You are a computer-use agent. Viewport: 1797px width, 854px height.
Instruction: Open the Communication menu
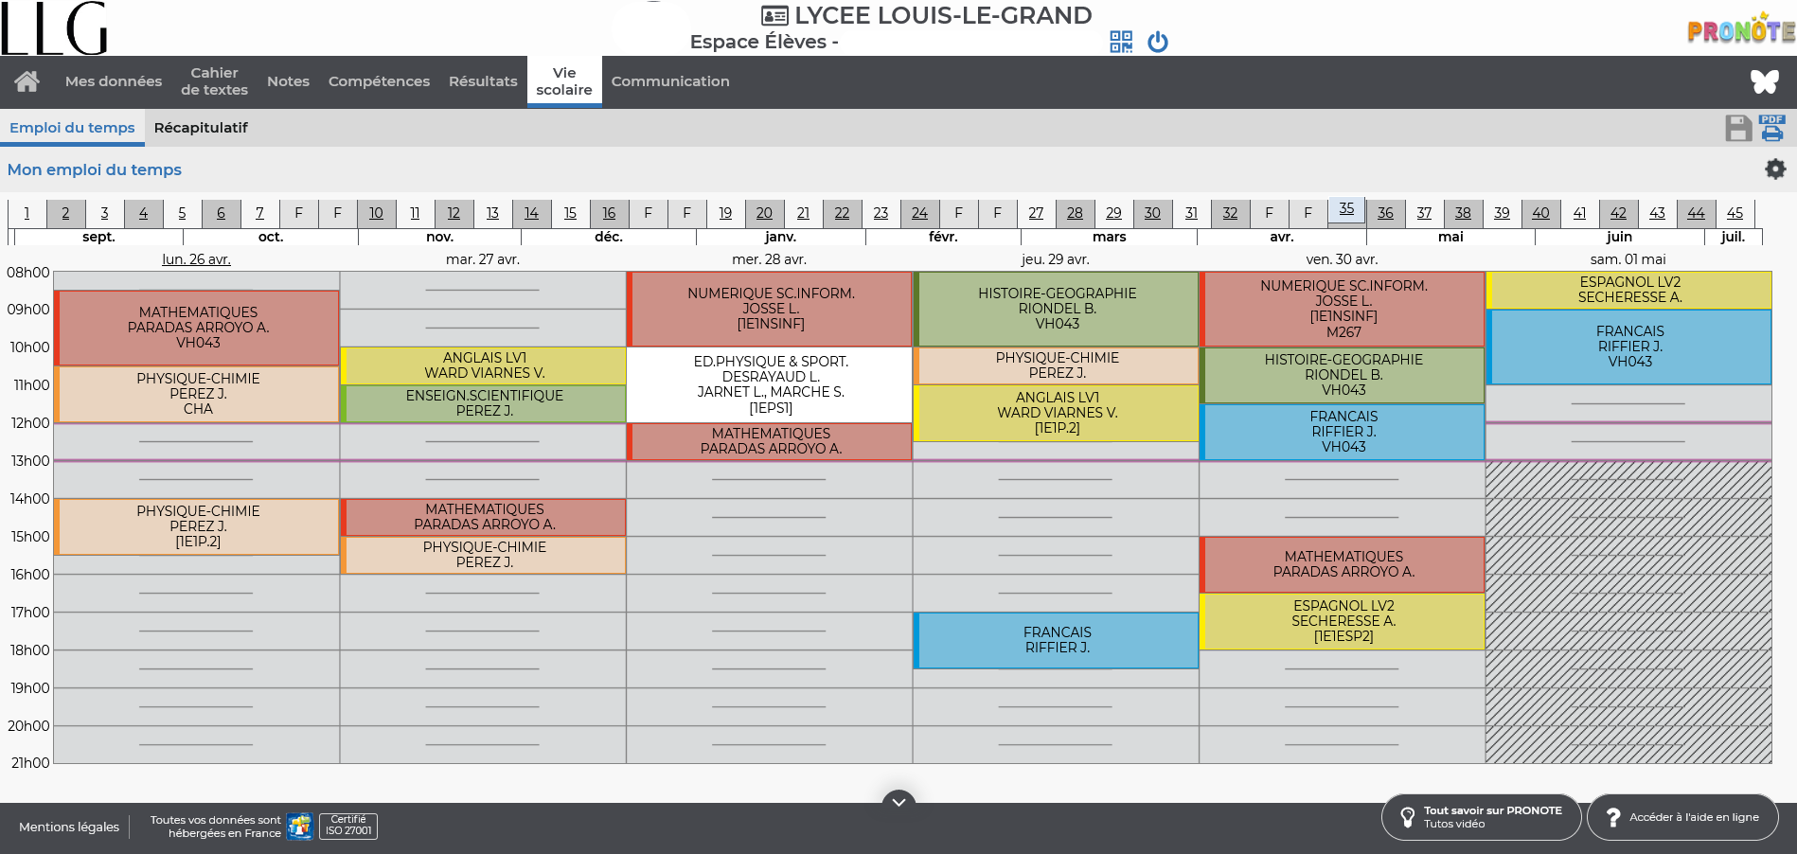coord(670,81)
